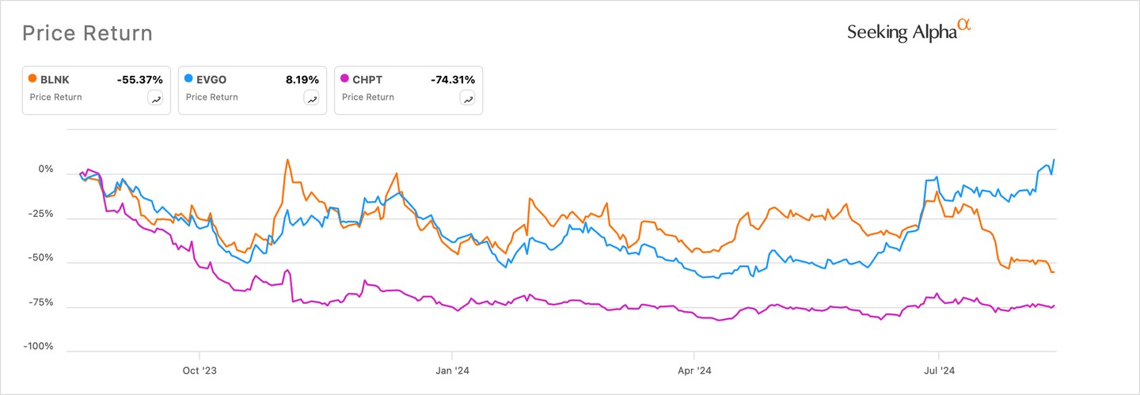Click the Seeking Alpha logo
1140x395 pixels.
point(908,31)
